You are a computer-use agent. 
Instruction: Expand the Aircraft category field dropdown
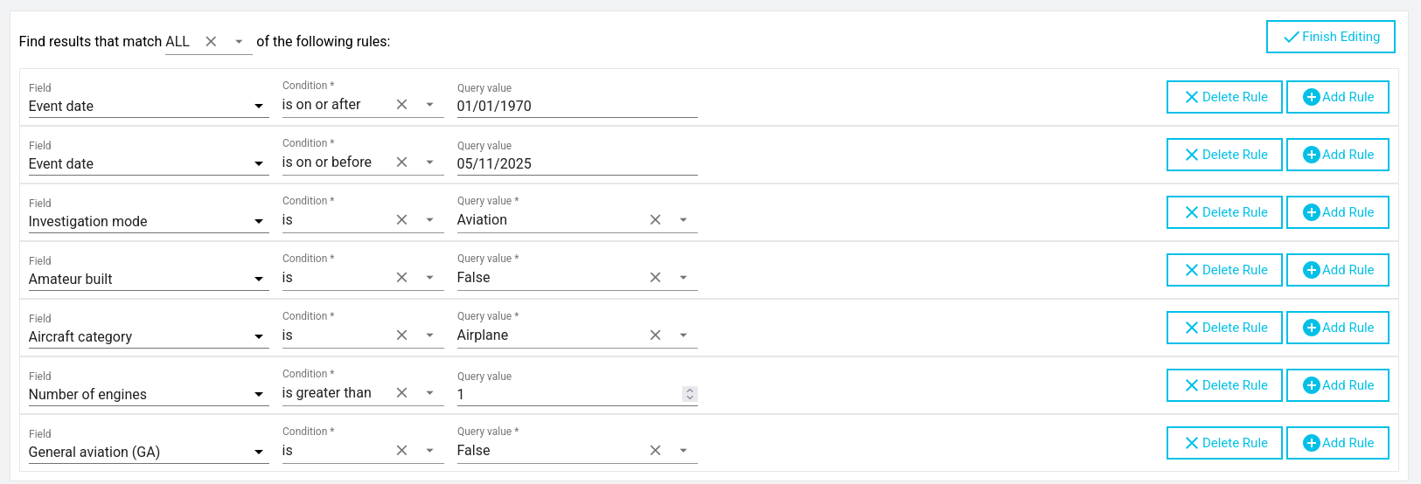tap(259, 337)
